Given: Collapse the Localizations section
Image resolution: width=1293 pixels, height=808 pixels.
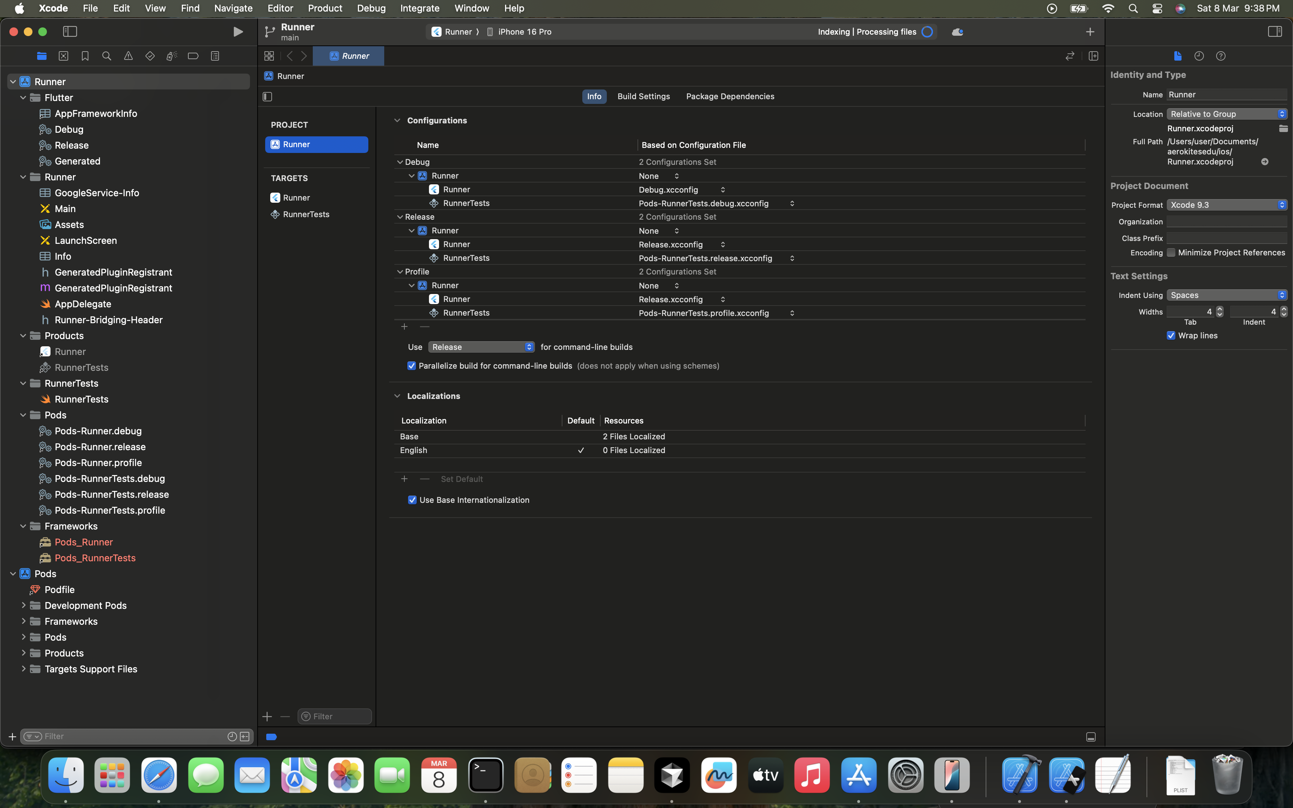Looking at the screenshot, I should [x=397, y=396].
